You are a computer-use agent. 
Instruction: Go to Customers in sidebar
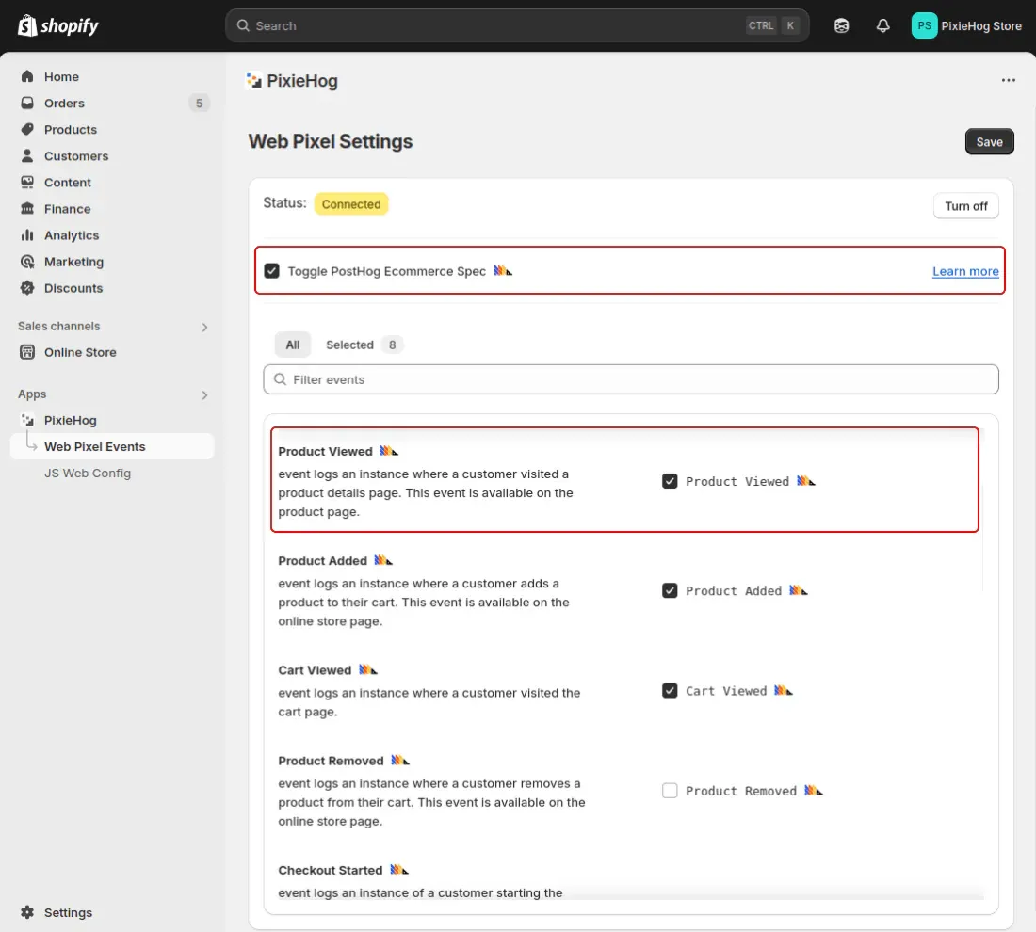76,156
